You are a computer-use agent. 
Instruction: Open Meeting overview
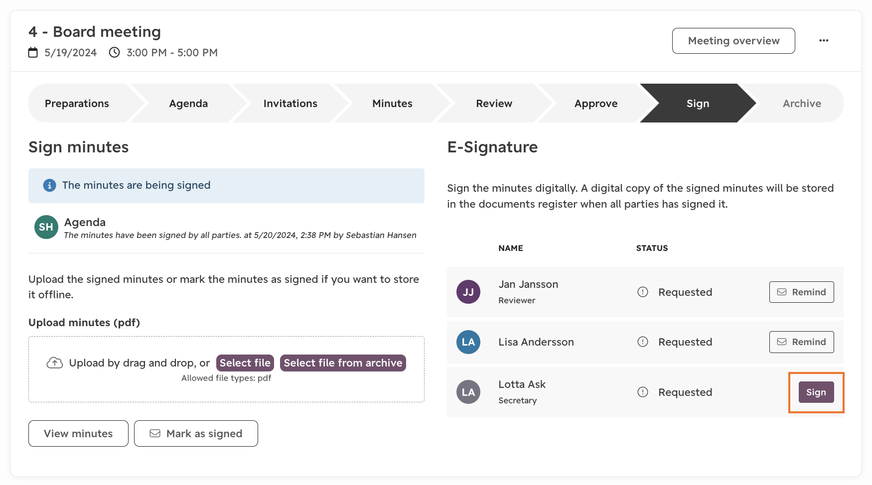tap(733, 41)
